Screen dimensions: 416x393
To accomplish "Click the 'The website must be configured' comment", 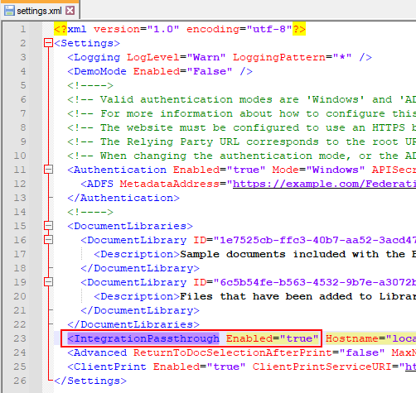I will pos(241,127).
